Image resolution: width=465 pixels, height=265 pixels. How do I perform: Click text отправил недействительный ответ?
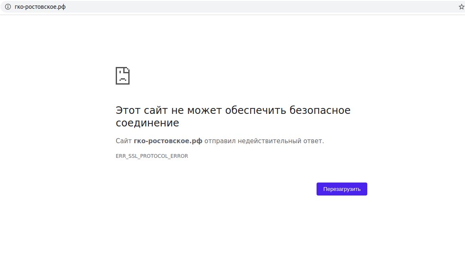click(x=264, y=141)
